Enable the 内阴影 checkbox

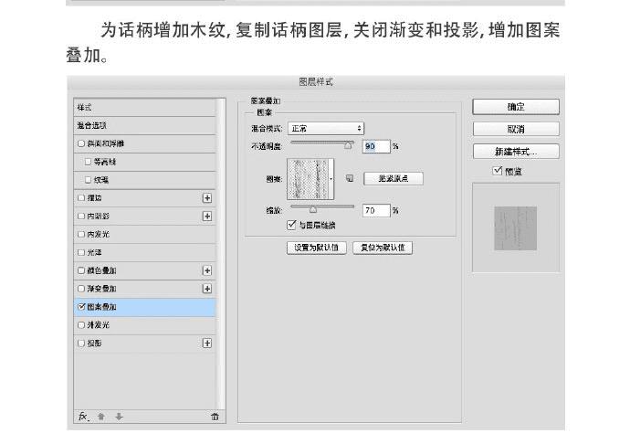81,217
